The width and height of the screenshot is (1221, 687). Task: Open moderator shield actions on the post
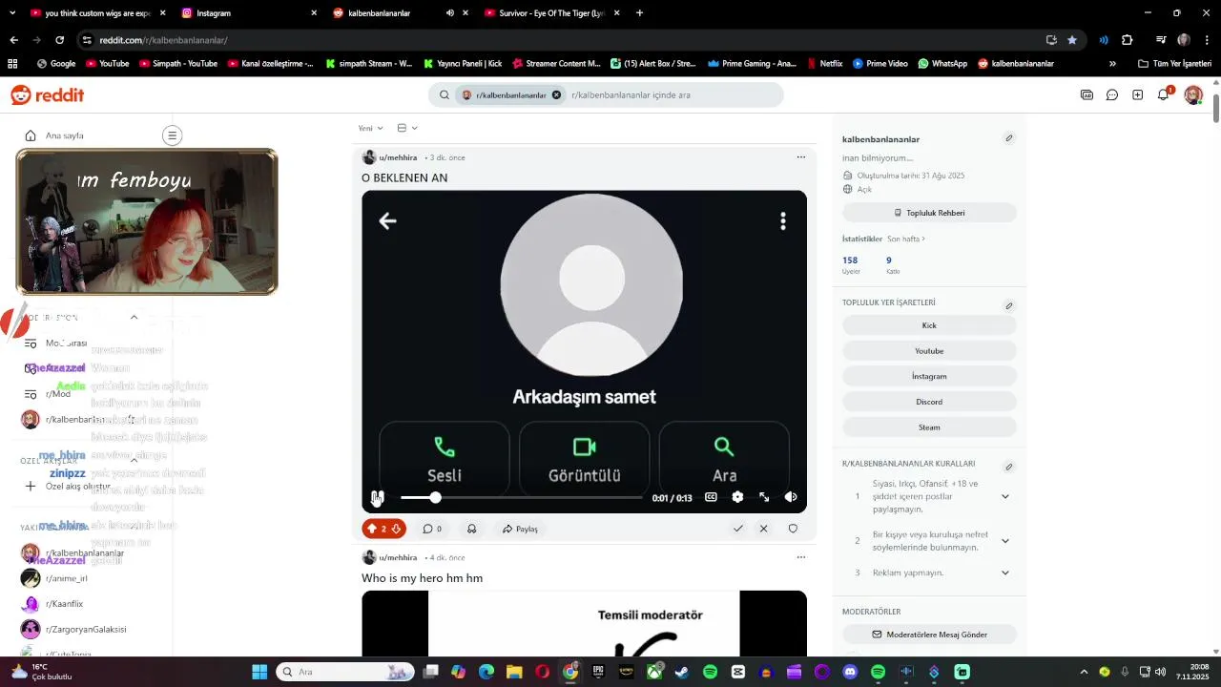point(793,529)
